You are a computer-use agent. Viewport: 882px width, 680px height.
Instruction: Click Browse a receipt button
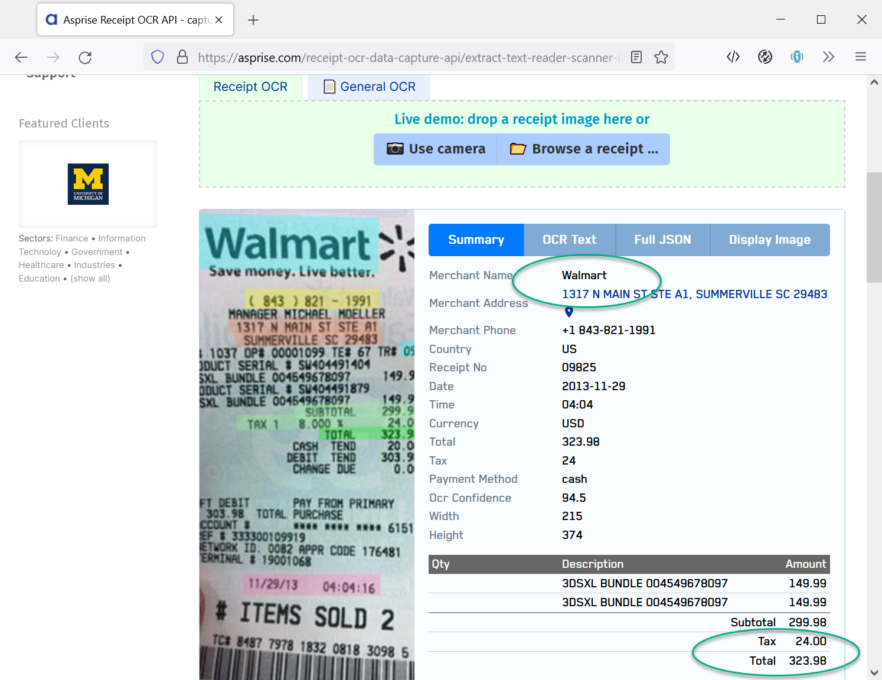click(584, 149)
